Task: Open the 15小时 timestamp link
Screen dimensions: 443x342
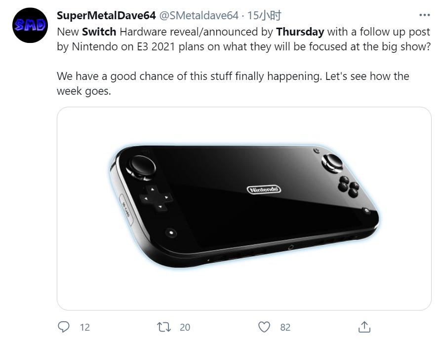Action: pyautogui.click(x=264, y=16)
